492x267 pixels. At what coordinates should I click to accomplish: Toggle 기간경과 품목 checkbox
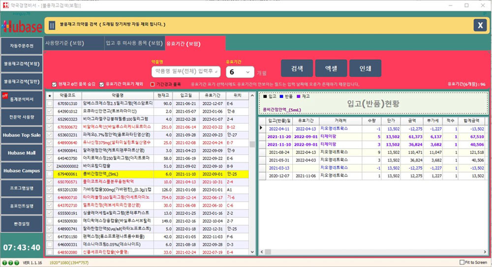pyautogui.click(x=153, y=85)
